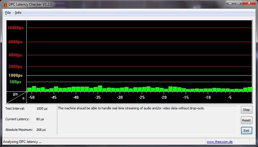This screenshot has height=147, width=258.
Task: Click the yellow '1000µs' axis label
Action: (x=16, y=76)
